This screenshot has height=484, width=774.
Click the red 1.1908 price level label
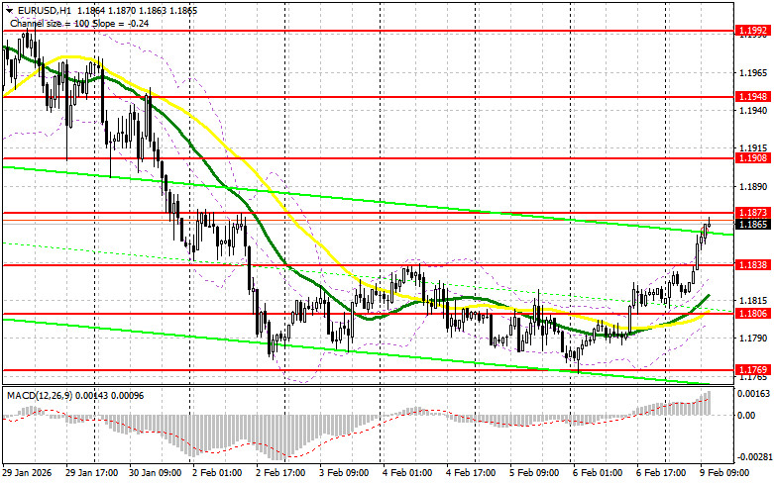coord(753,157)
